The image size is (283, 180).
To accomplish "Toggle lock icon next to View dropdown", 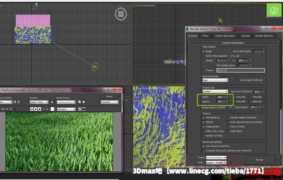I will coord(229,163).
